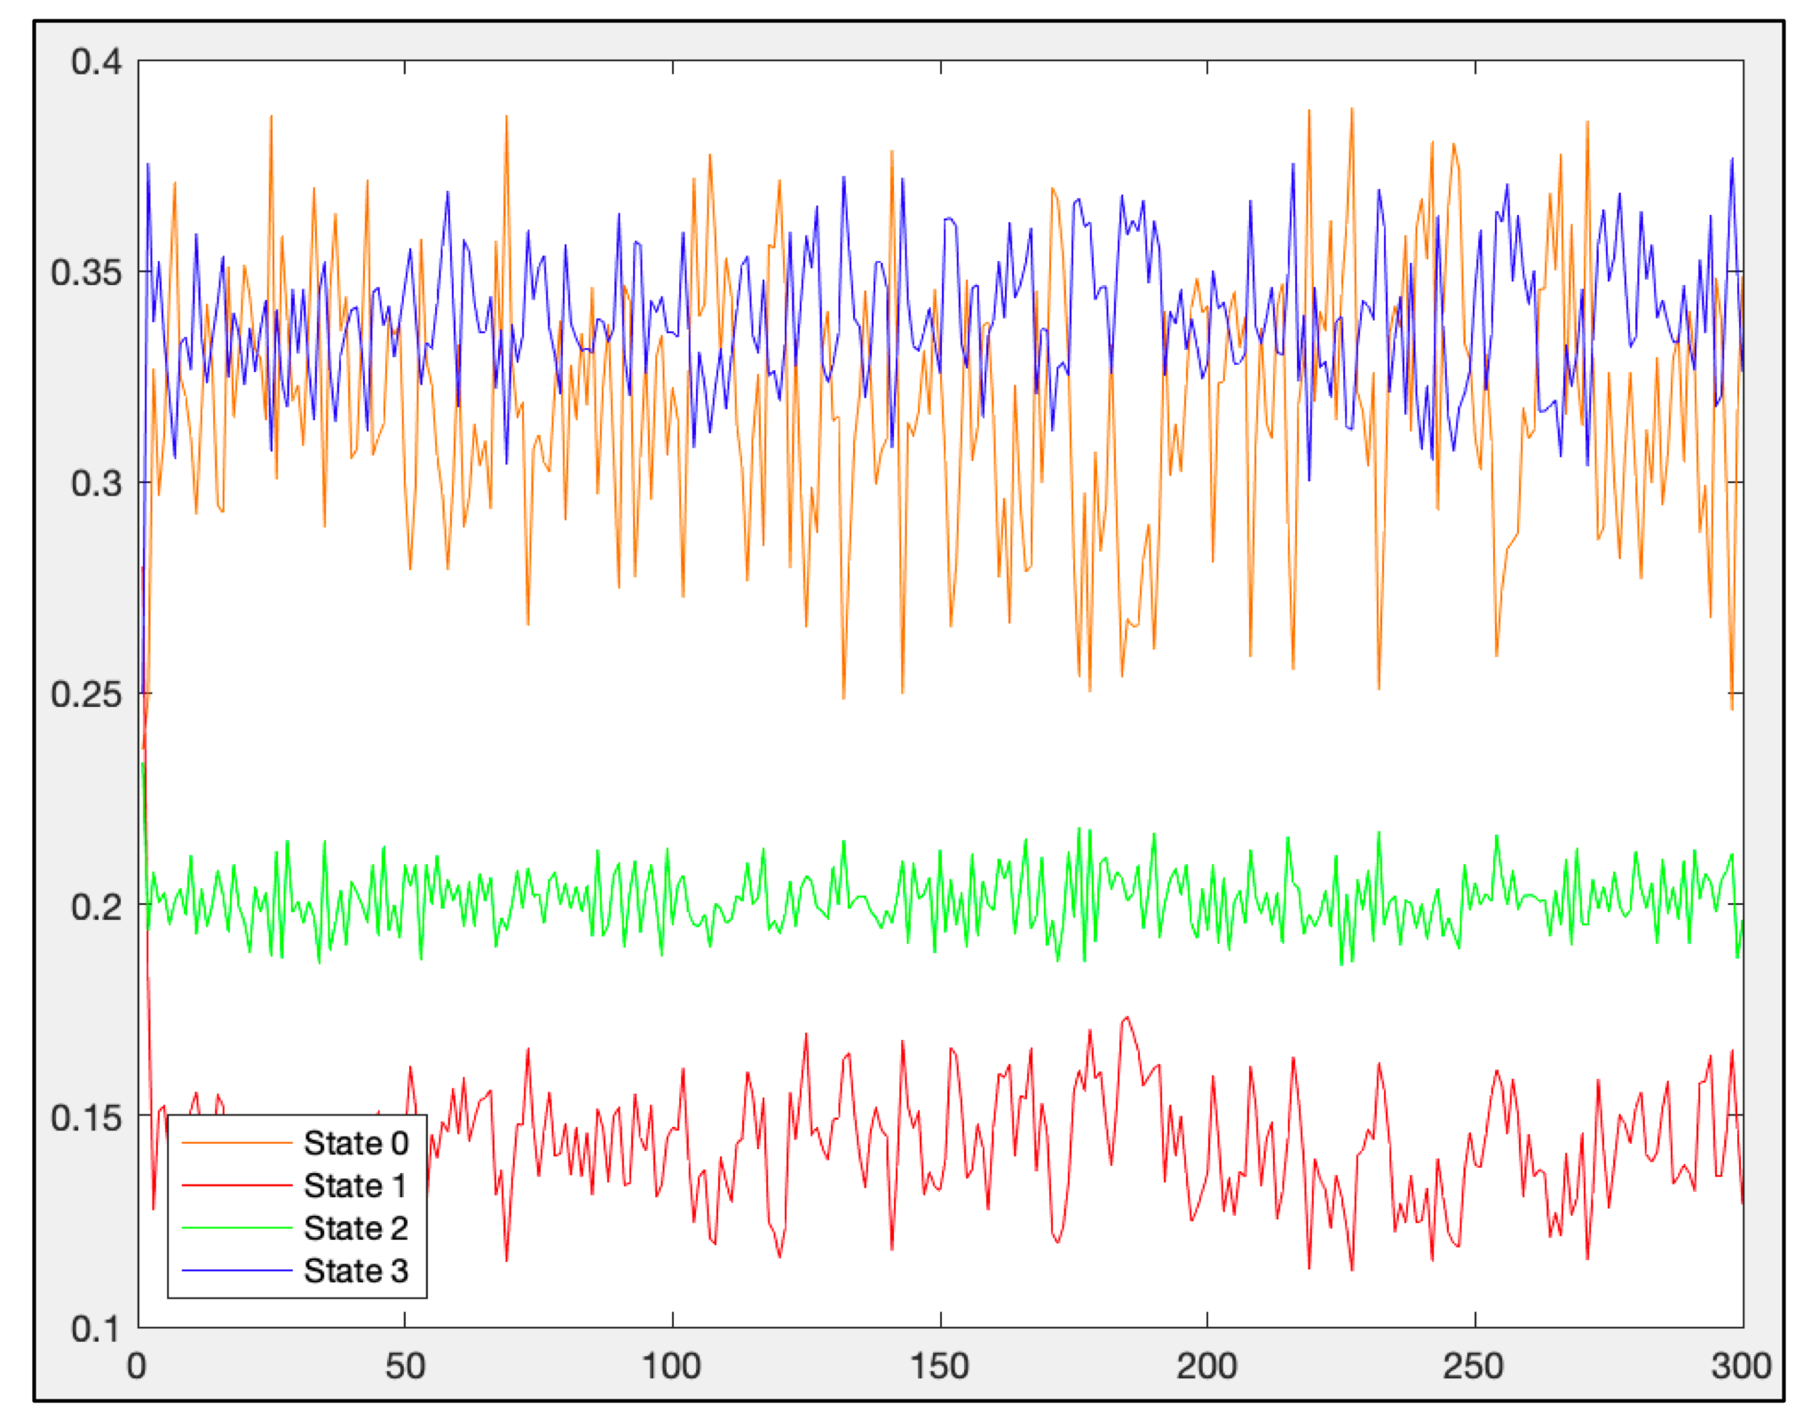The image size is (1811, 1428).
Task: Click the 100 x-axis tick label
Action: coord(672,1367)
